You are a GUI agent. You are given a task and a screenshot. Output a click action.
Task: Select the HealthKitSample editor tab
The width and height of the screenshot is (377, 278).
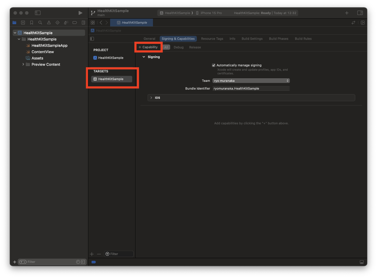(x=132, y=23)
